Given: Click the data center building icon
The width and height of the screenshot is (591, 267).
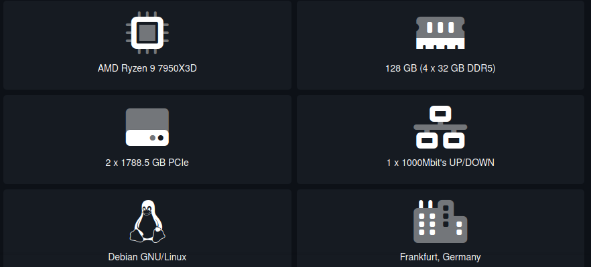Looking at the screenshot, I should pyautogui.click(x=440, y=221).
